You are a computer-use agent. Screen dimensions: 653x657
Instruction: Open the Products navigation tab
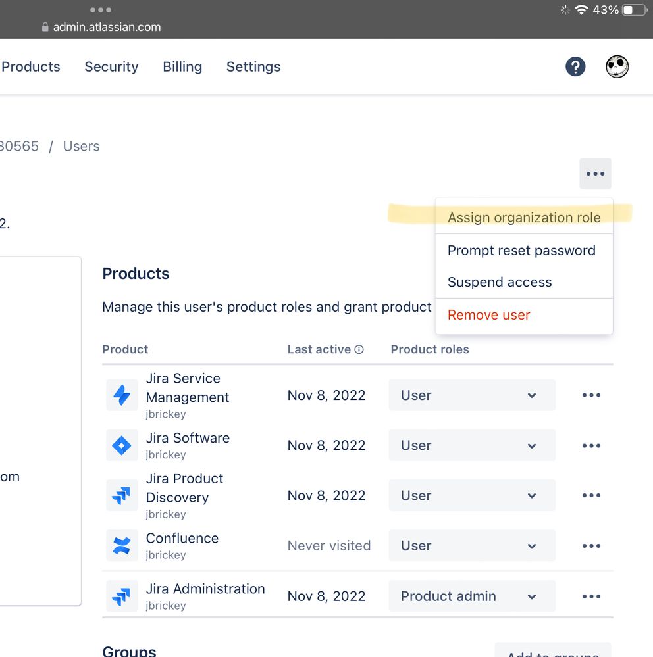pyautogui.click(x=31, y=66)
